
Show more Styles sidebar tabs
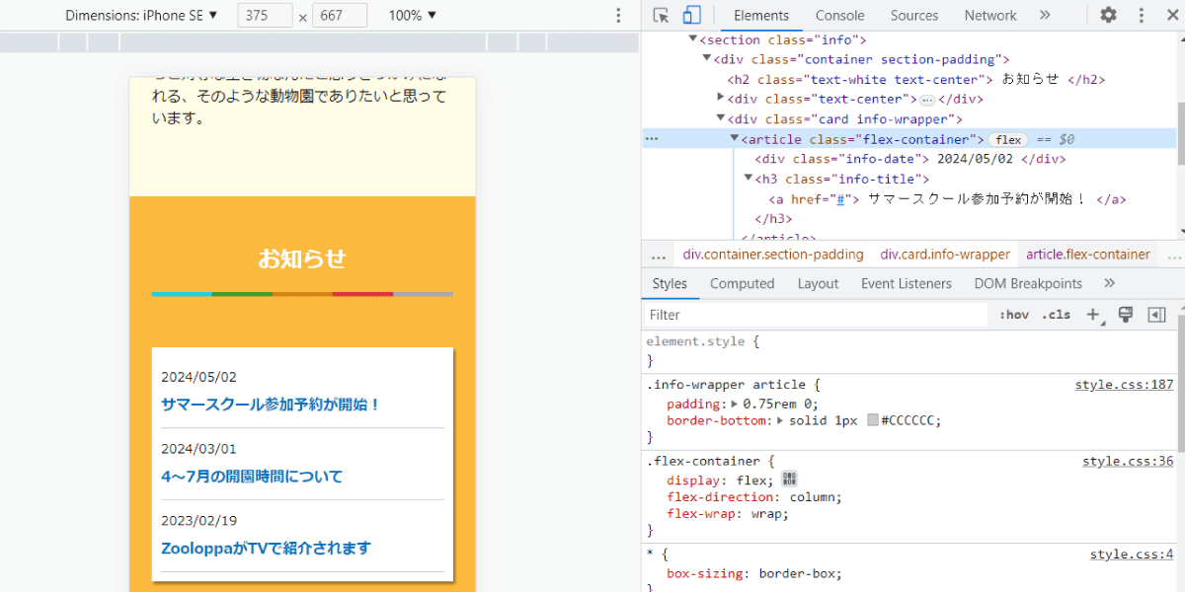point(1109,283)
